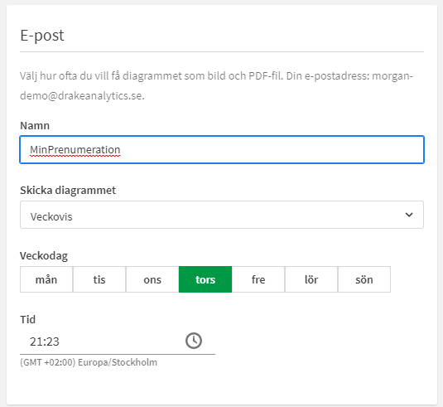Open the Veckovis frequency dropdown
Image resolution: width=443 pixels, height=407 pixels.
click(222, 215)
